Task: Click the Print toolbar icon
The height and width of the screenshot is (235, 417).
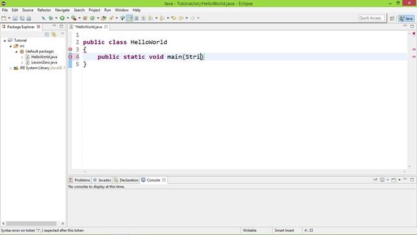Action: tap(29, 18)
